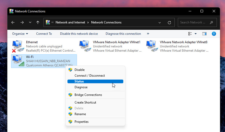Click 'Network cable unplugged' status text
225x132 pixels.
click(44, 46)
